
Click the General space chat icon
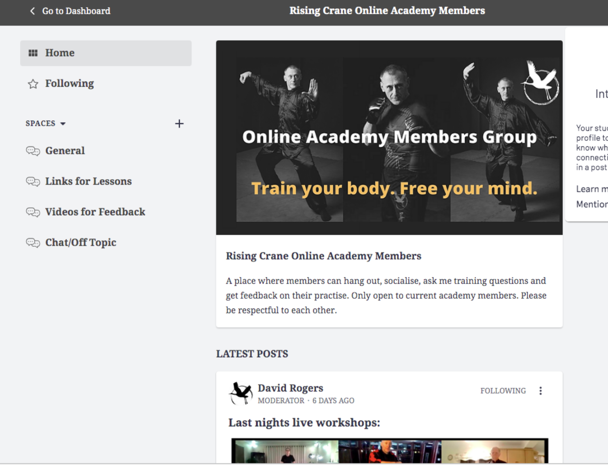point(33,151)
